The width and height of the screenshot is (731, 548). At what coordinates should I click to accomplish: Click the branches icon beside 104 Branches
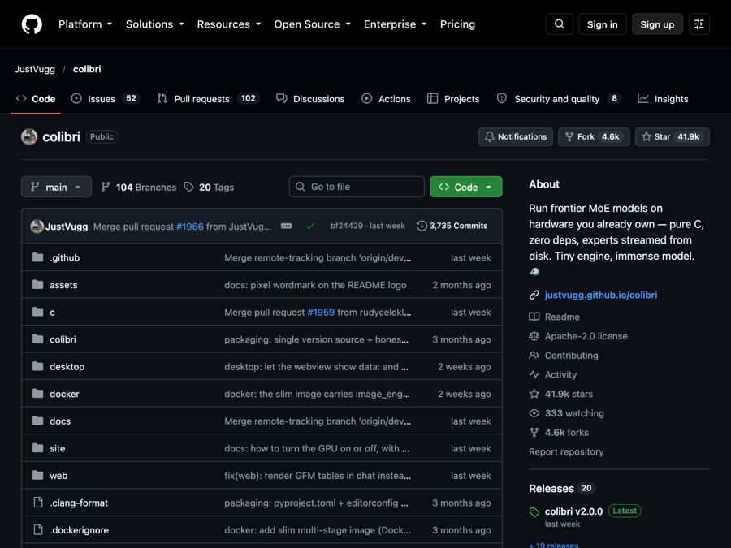coord(106,187)
